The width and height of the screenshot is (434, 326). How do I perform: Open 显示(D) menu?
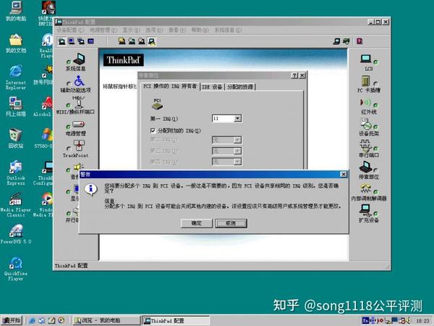(x=132, y=30)
